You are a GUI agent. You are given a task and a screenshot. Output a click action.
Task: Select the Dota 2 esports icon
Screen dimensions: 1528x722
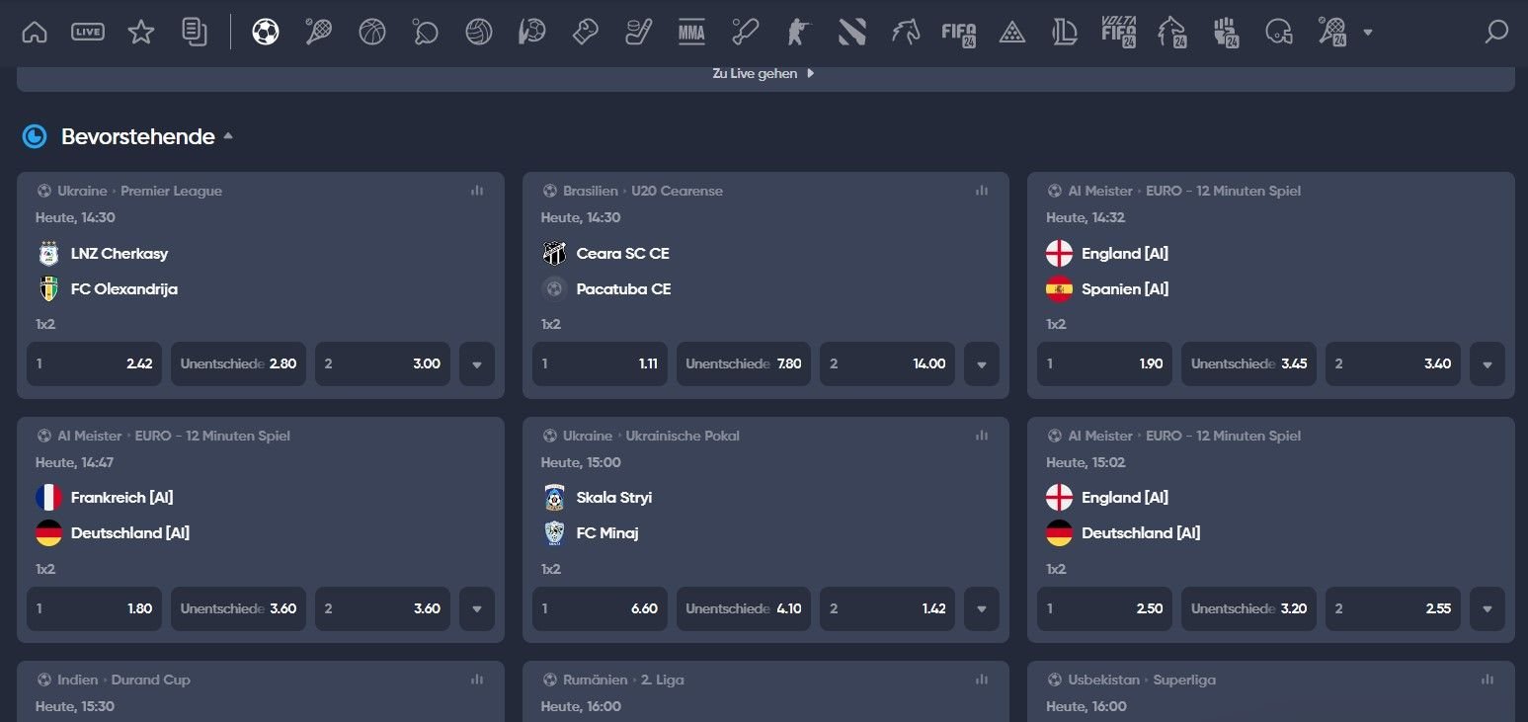(852, 33)
